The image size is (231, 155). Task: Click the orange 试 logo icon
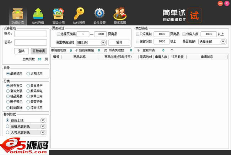coord(194,16)
